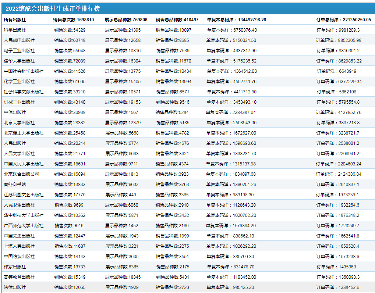Open 中国社会科学出版社 publisher entry
This screenshot has width=375, height=293.
pyautogui.click(x=24, y=71)
